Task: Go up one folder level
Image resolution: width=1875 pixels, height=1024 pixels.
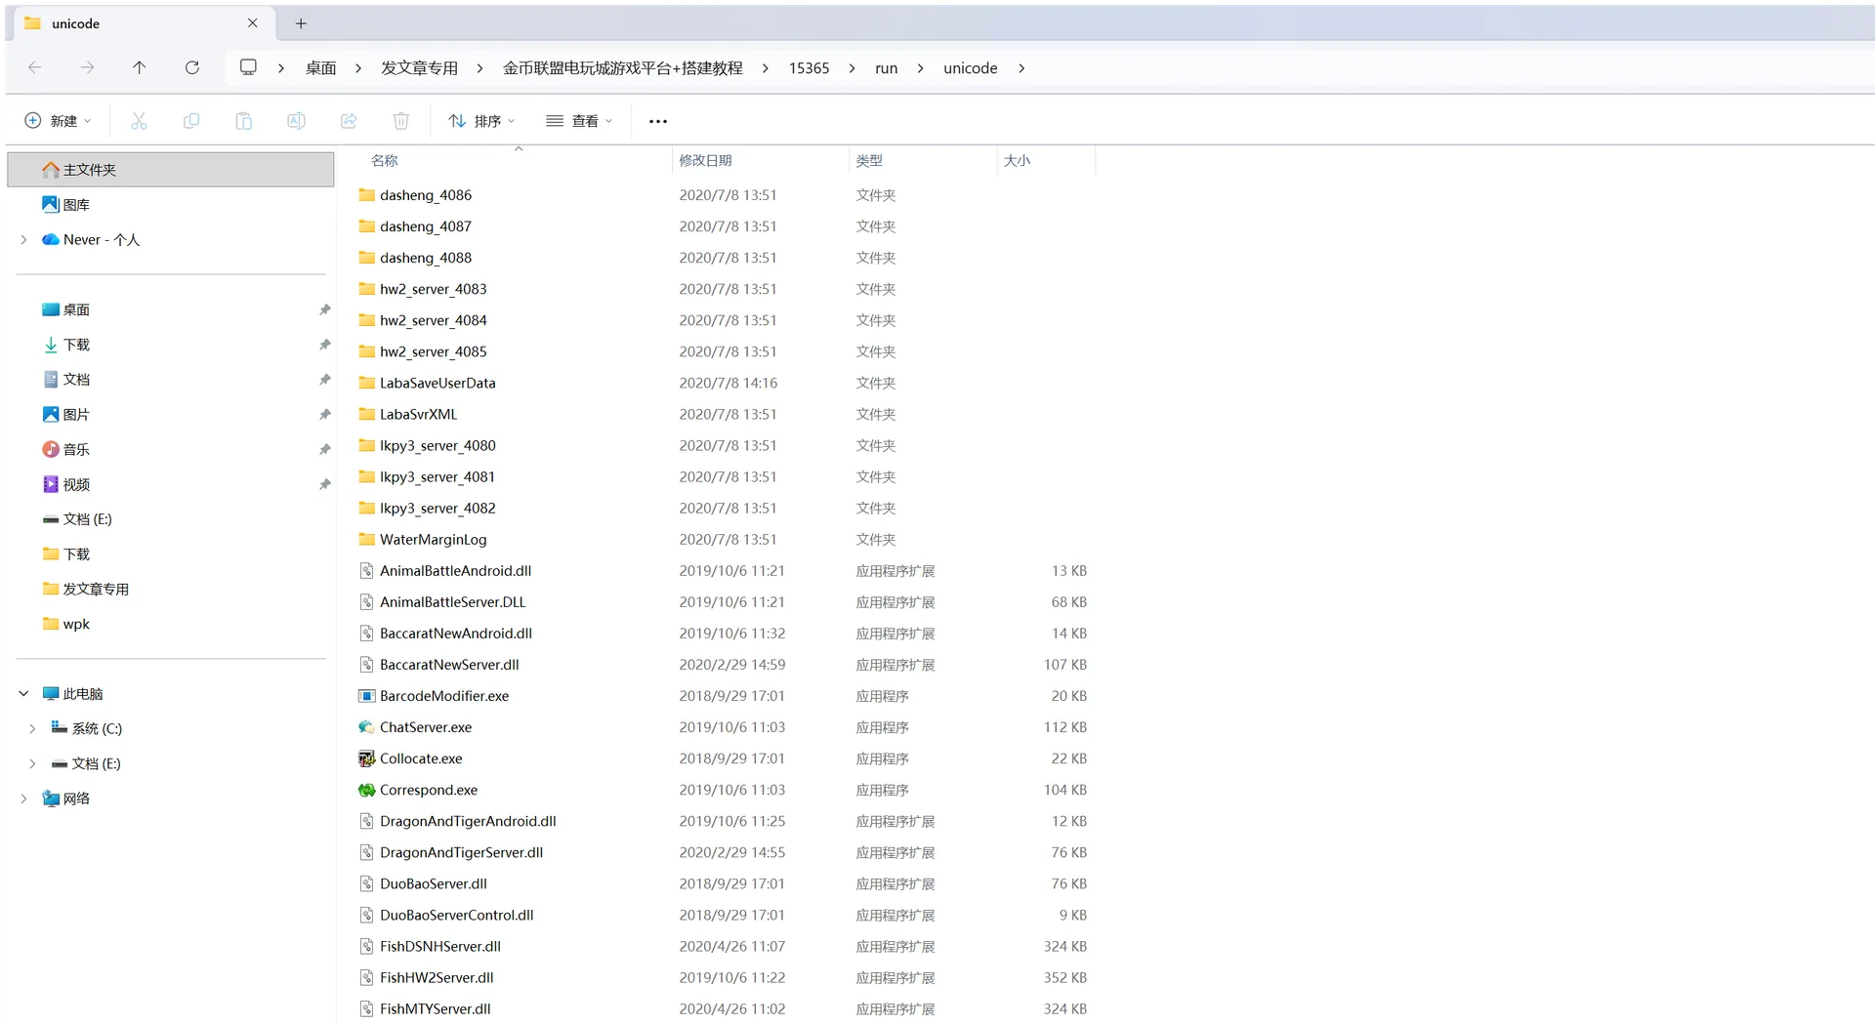Action: [x=139, y=67]
